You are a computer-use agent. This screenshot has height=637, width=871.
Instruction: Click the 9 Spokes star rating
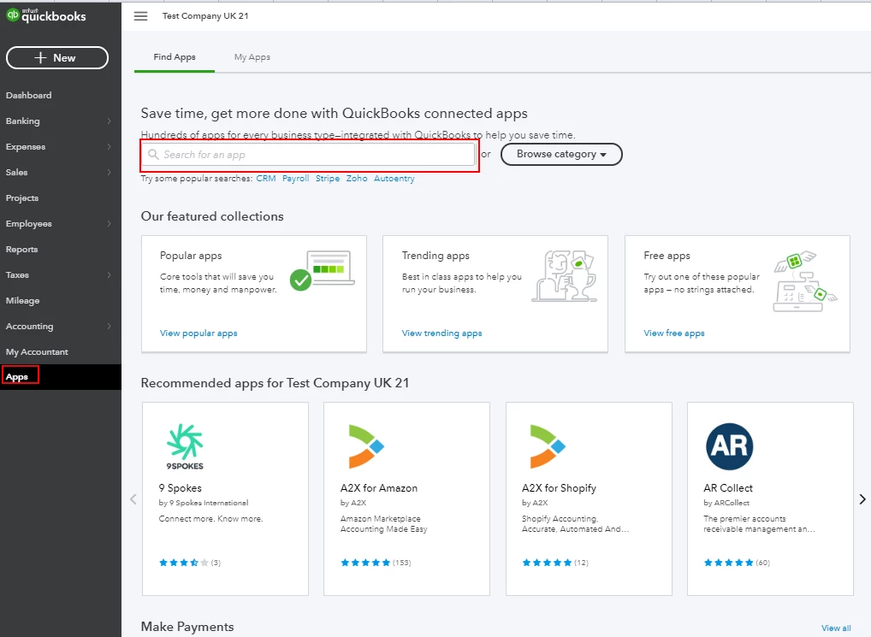click(184, 563)
